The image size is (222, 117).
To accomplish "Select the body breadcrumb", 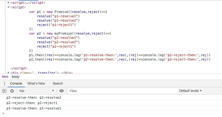I will point(16,77).
